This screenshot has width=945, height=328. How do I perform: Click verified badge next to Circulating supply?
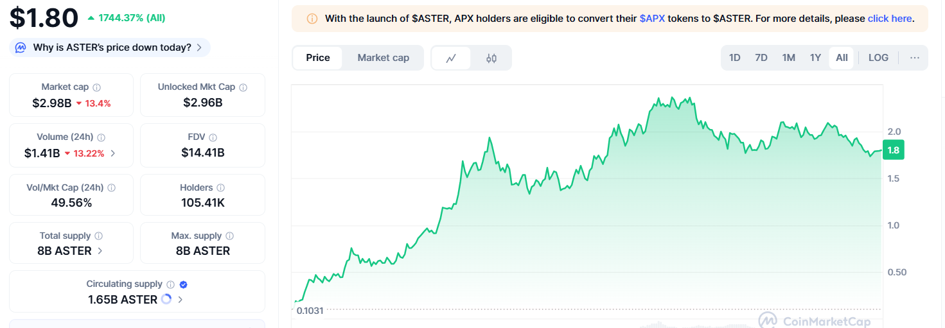coord(183,284)
